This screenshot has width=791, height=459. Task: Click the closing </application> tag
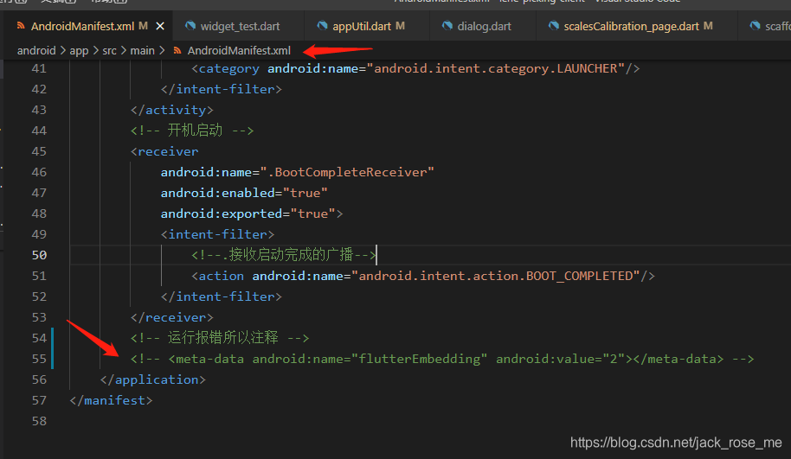[x=153, y=379]
